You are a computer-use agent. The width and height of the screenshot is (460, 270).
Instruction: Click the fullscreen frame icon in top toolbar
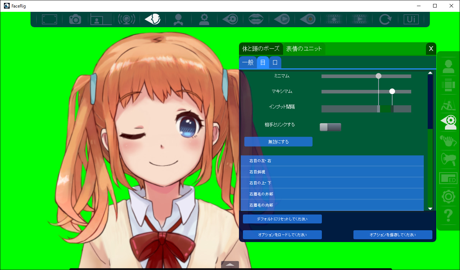click(x=50, y=19)
